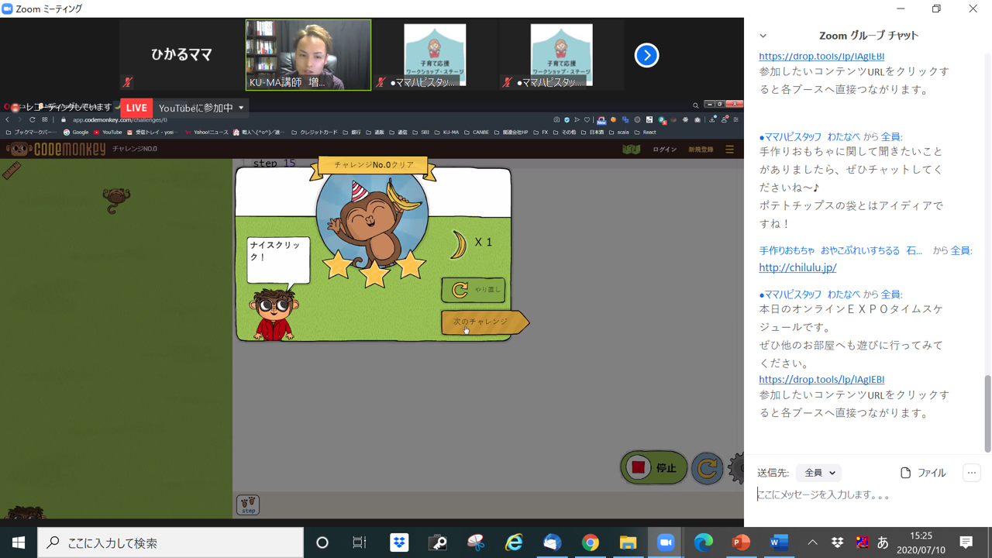Open Internet Explorer on the taskbar
The height and width of the screenshot is (558, 992).
click(514, 542)
